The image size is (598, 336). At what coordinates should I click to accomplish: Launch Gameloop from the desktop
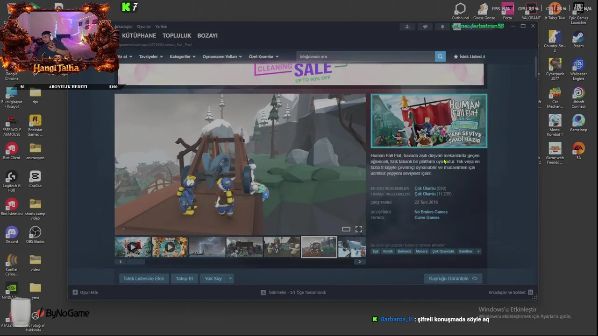578,123
